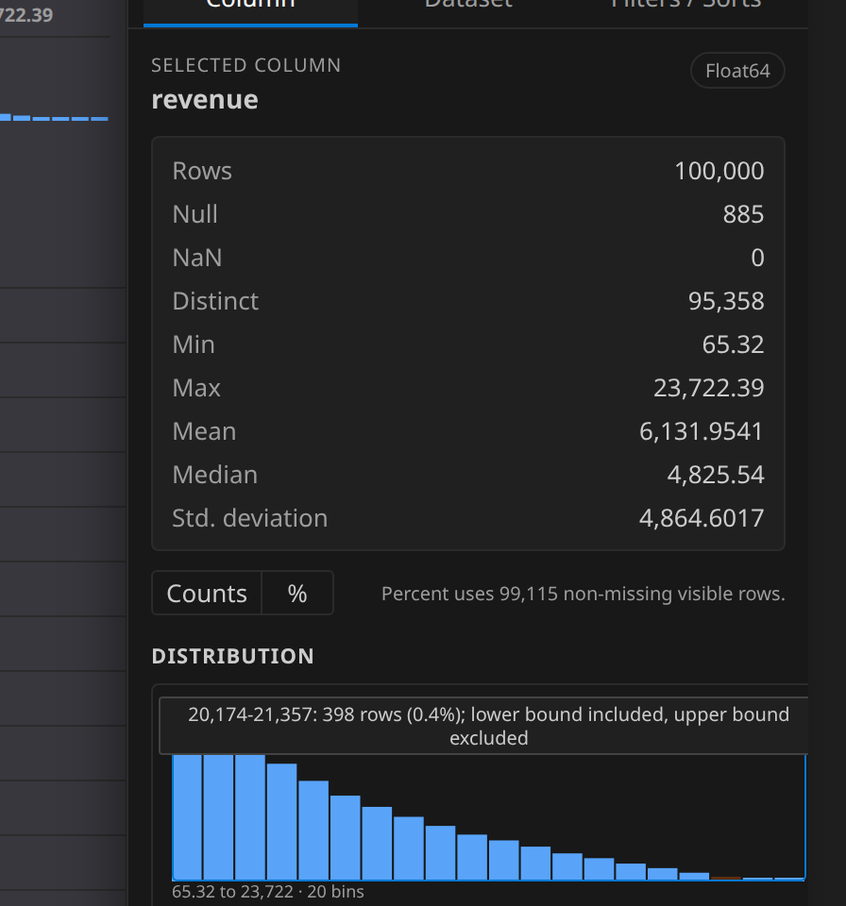Viewport: 846px width, 906px height.
Task: Click the SELECTED COLUMN label
Action: [246, 65]
